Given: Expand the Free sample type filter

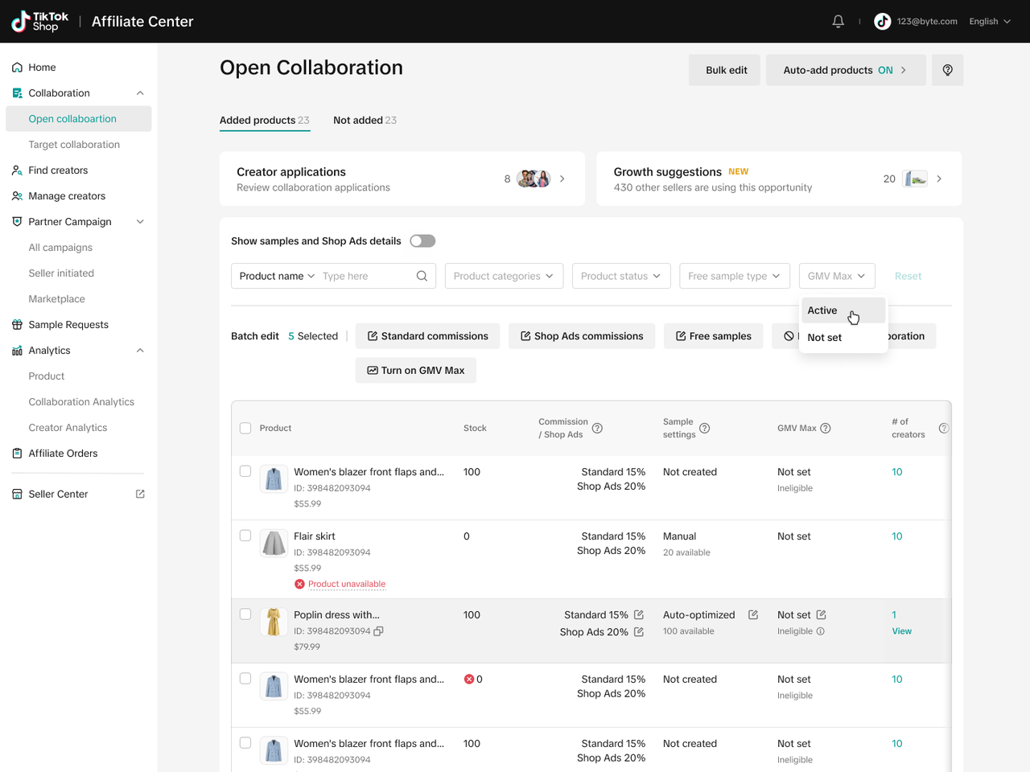Looking at the screenshot, I should pyautogui.click(x=733, y=276).
